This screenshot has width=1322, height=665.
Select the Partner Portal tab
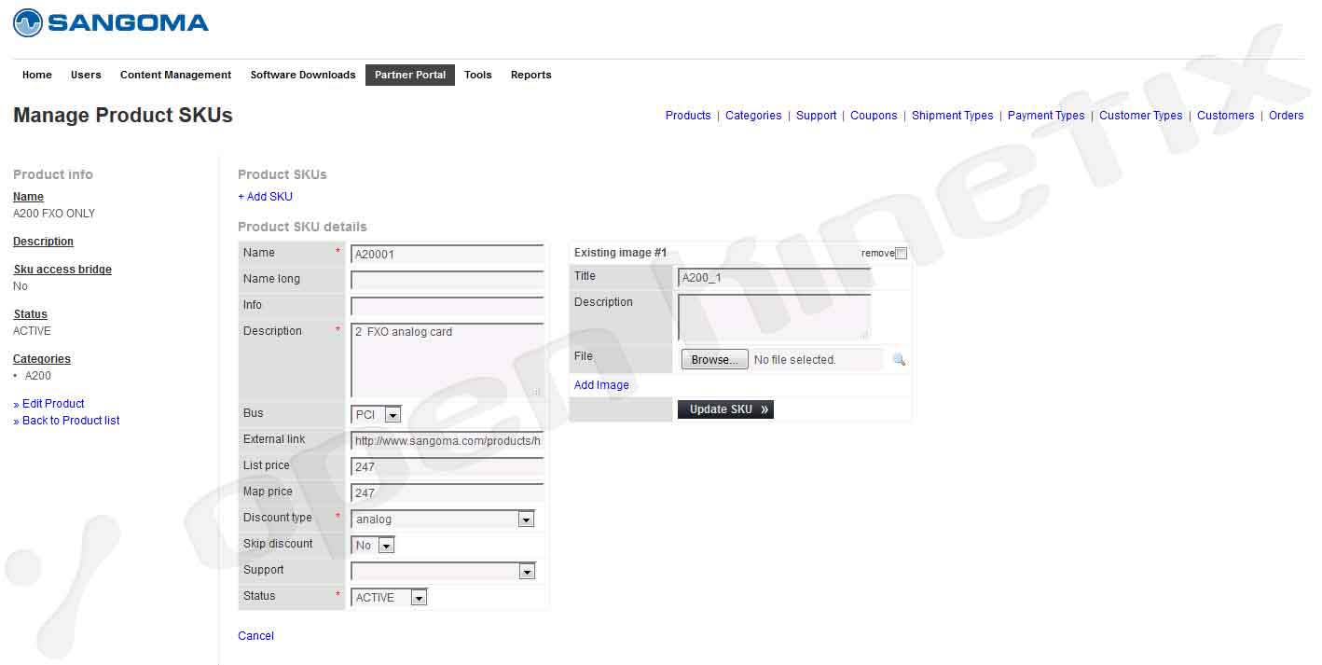(410, 75)
